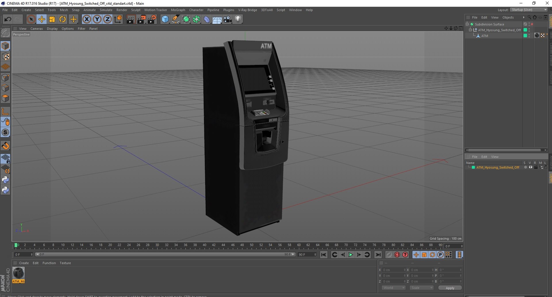The height and width of the screenshot is (297, 552).
Task: Click the timeline preview range slider
Action: point(165,255)
